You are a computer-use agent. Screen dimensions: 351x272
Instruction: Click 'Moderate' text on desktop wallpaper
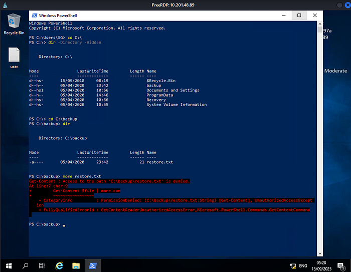pyautogui.click(x=335, y=70)
